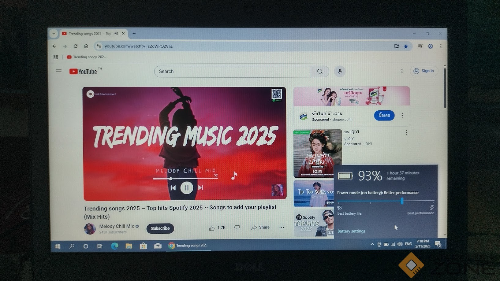Share the video

(260, 227)
